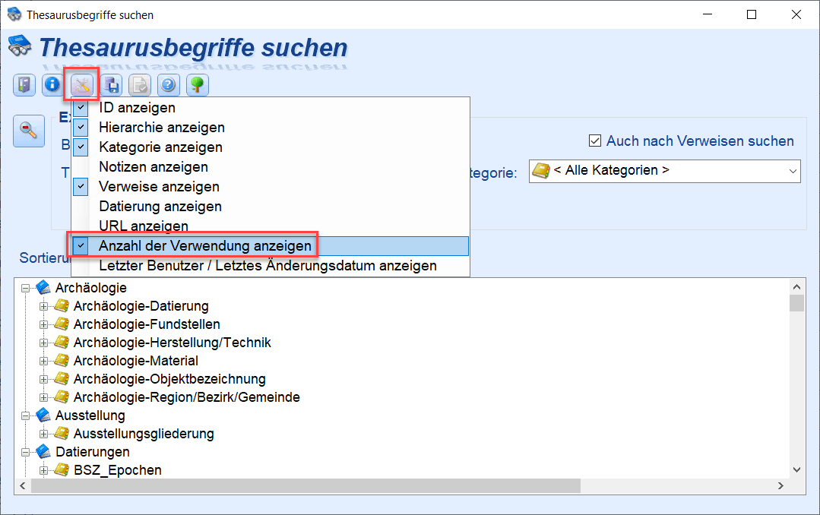
Task: Click the Archäologie-Herstellung/Technik yellow book icon
Action: click(x=62, y=342)
